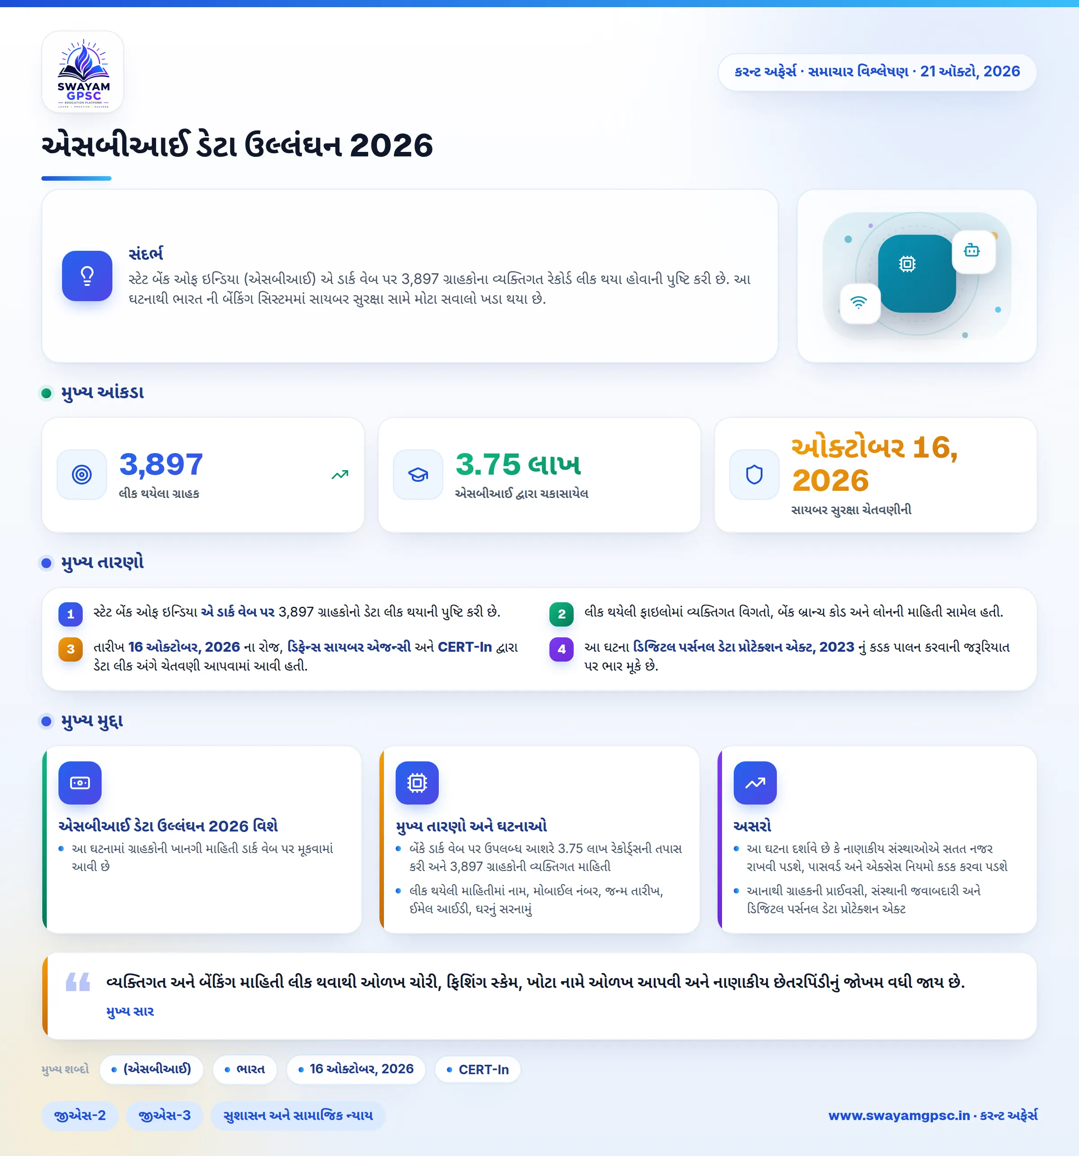The width and height of the screenshot is (1079, 1156).
Task: Click the મુખ્ય આંકડા section heading
Action: pyautogui.click(x=103, y=392)
